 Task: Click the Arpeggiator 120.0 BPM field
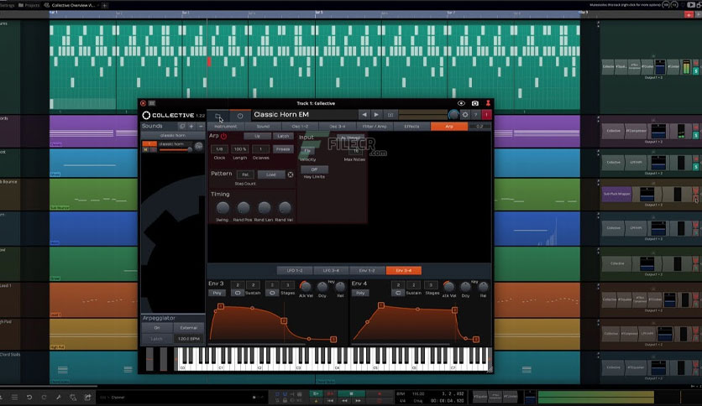pos(189,339)
